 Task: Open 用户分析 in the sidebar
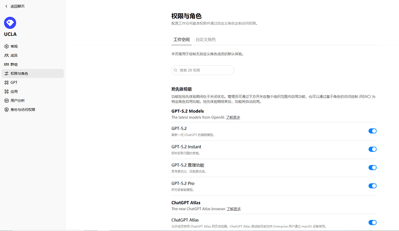pyautogui.click(x=32, y=100)
